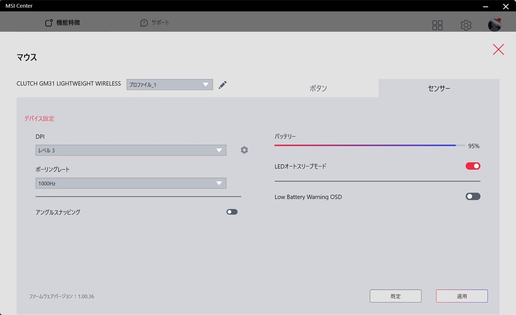Click the 適用 apply button
The height and width of the screenshot is (315, 516).
(462, 296)
